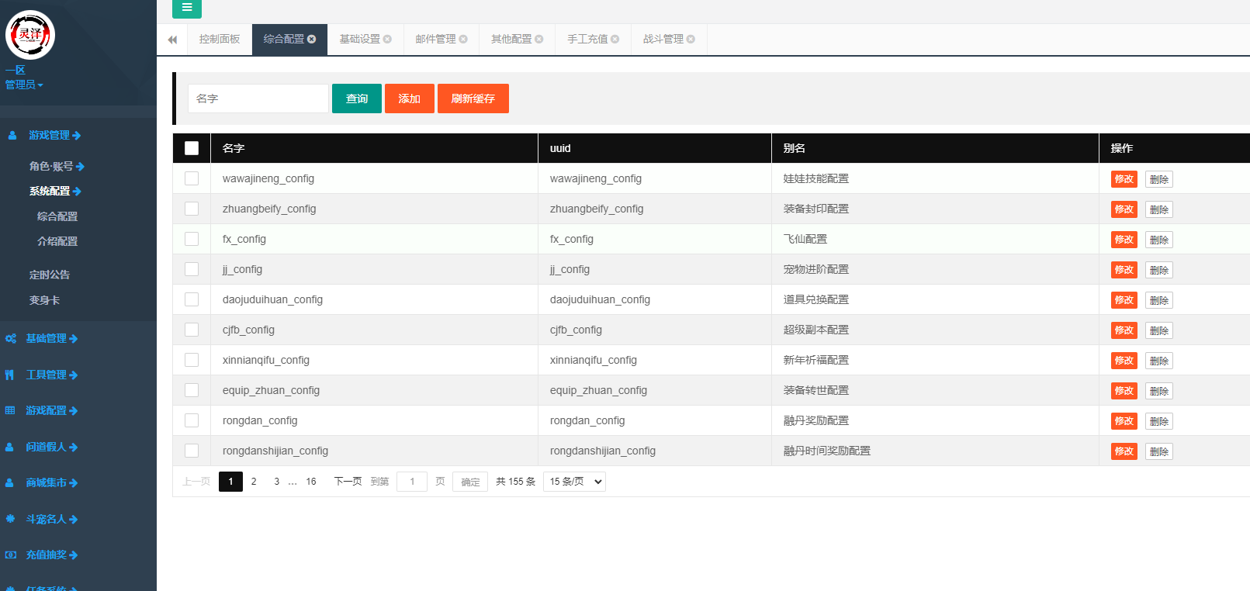Expand the 商城集市 sidebar menu

click(51, 483)
